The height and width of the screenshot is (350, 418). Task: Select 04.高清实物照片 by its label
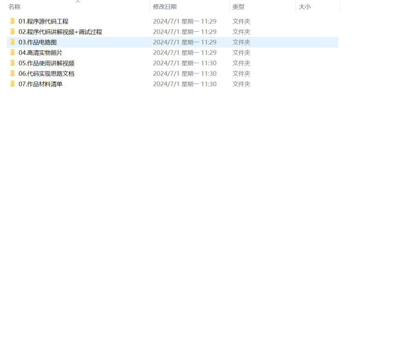click(x=41, y=53)
